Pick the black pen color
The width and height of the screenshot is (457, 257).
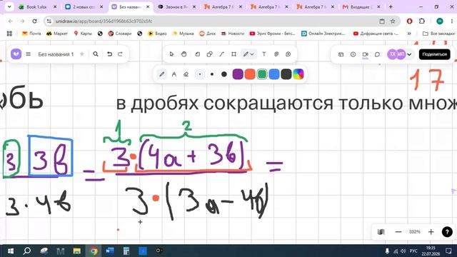286,74
